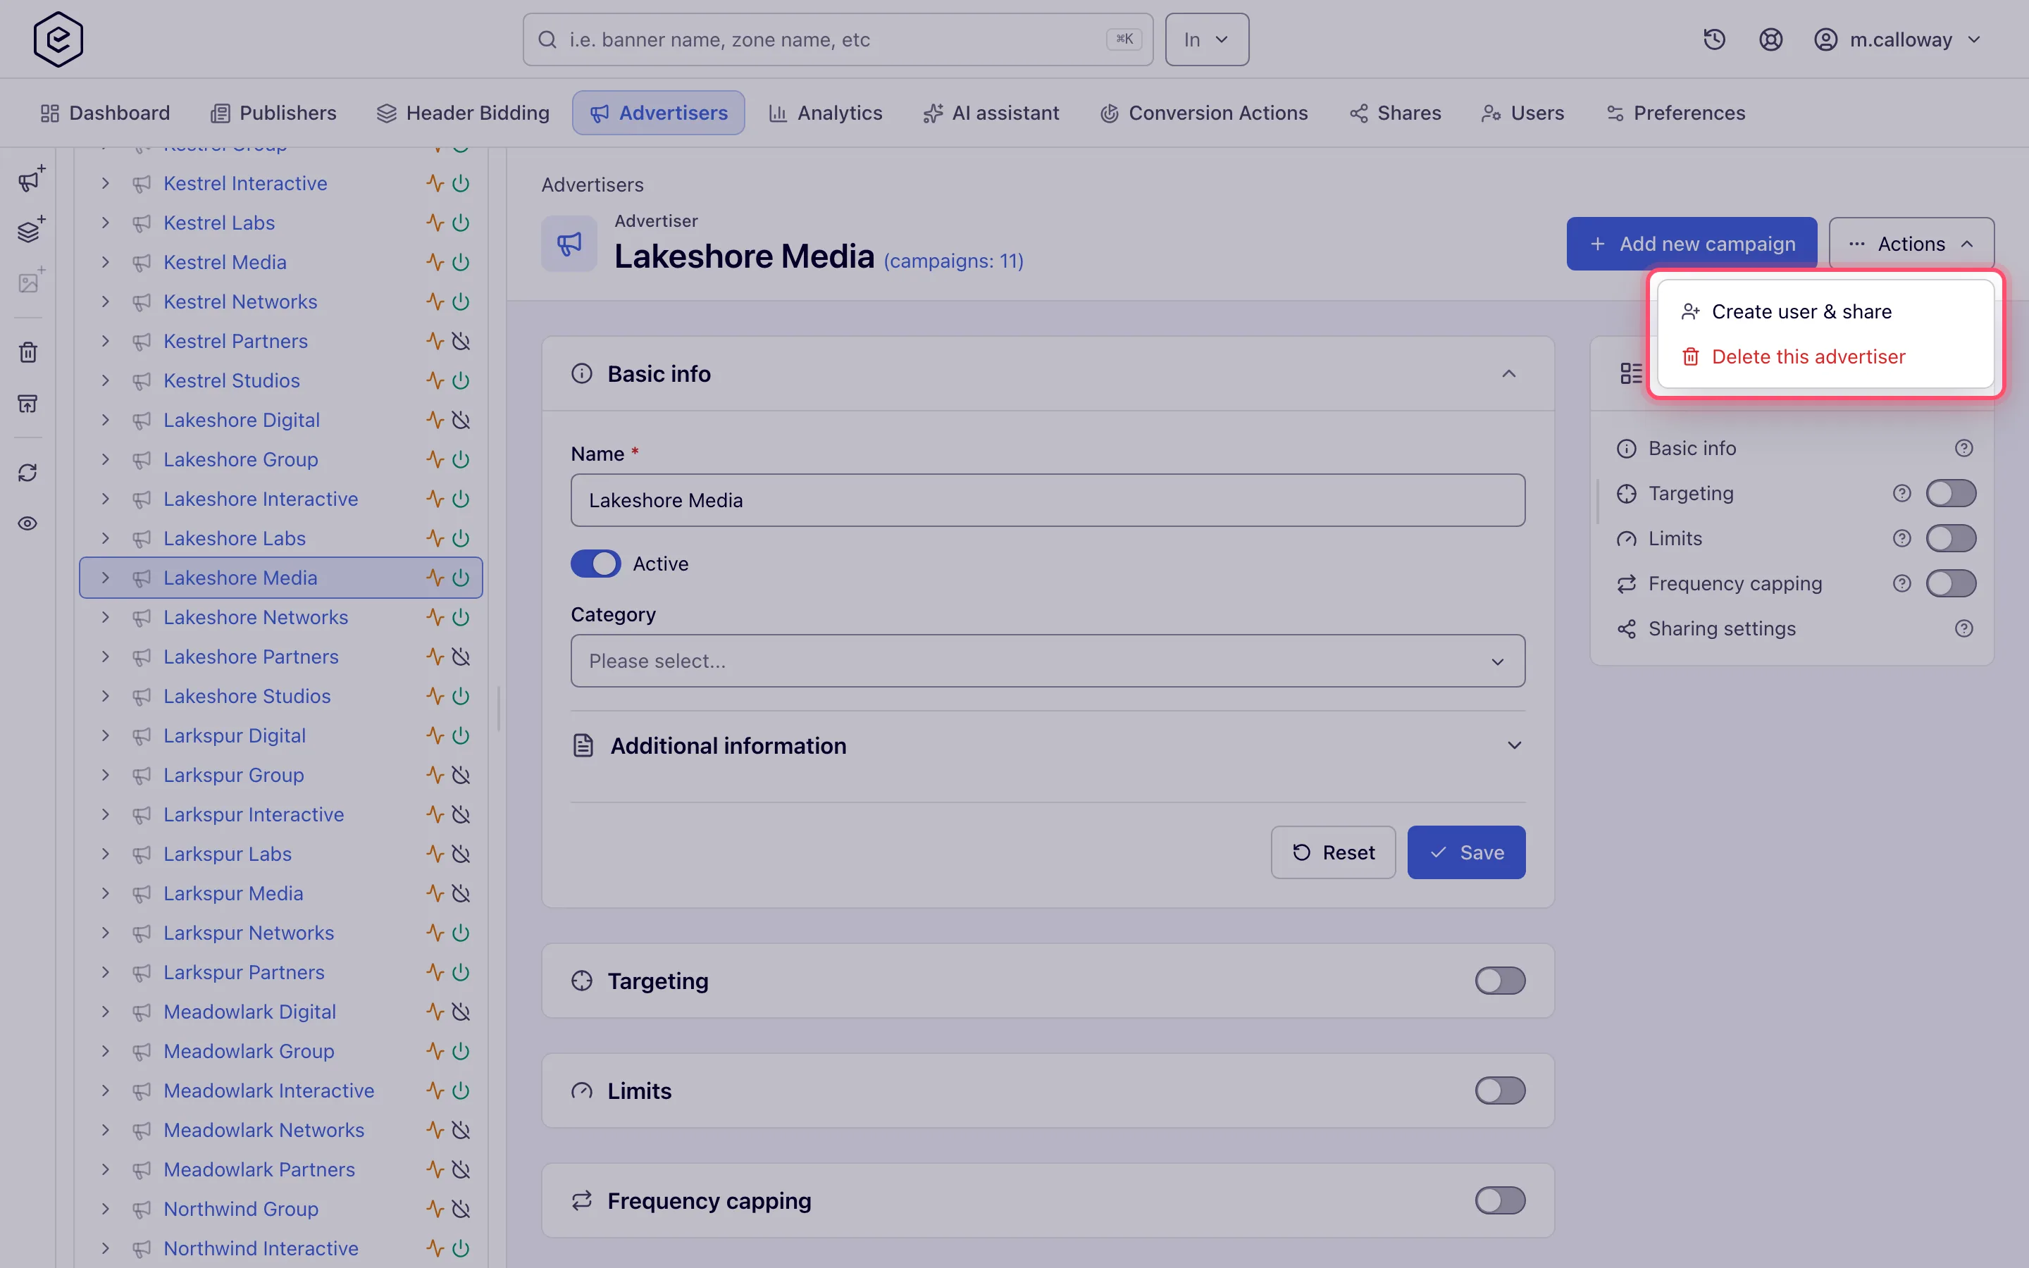This screenshot has height=1268, width=2029.
Task: Click the eye icon in left sidebar
Action: click(x=28, y=523)
